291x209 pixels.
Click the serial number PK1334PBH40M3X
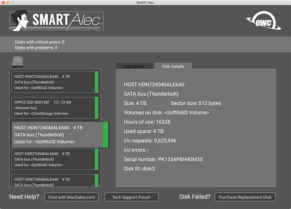[x=180, y=159]
